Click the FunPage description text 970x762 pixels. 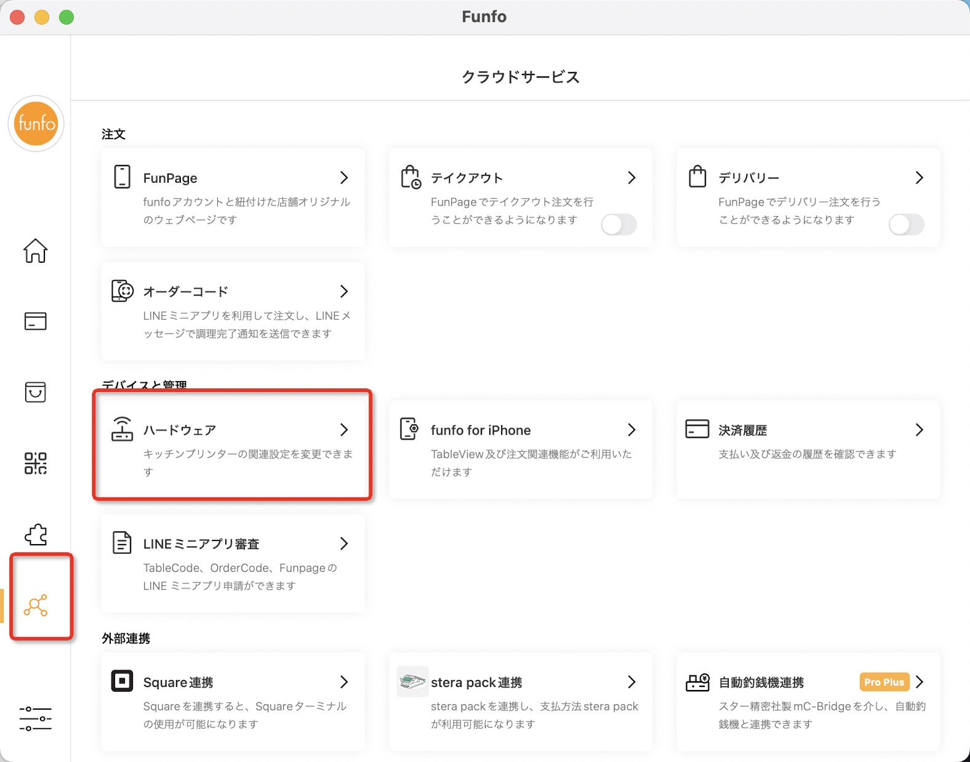point(247,211)
